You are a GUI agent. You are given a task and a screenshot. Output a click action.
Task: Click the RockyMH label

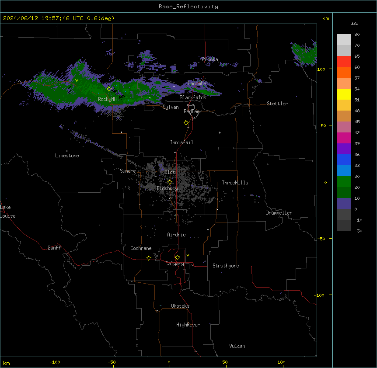click(107, 99)
